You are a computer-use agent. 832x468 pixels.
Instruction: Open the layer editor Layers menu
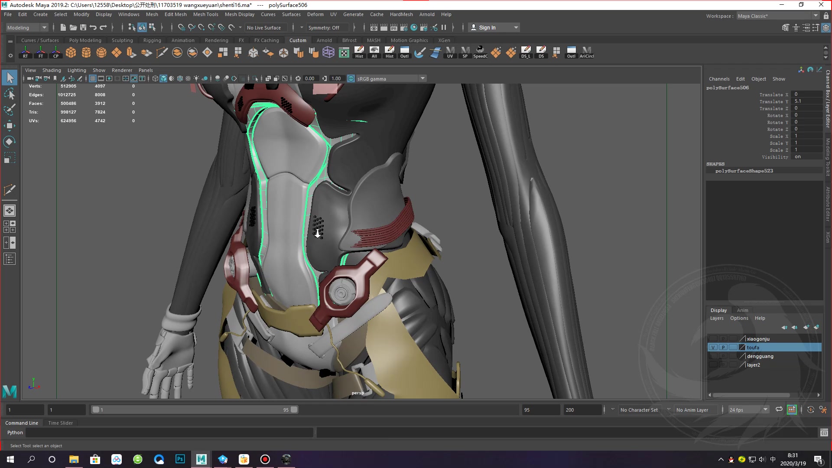tap(716, 318)
